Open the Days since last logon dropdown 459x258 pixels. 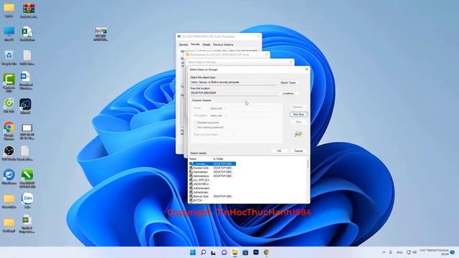click(228, 135)
